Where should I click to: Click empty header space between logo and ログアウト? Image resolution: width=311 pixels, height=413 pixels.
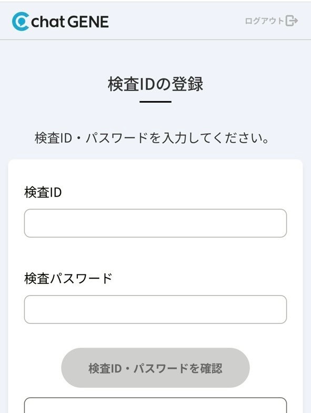[x=176, y=21]
